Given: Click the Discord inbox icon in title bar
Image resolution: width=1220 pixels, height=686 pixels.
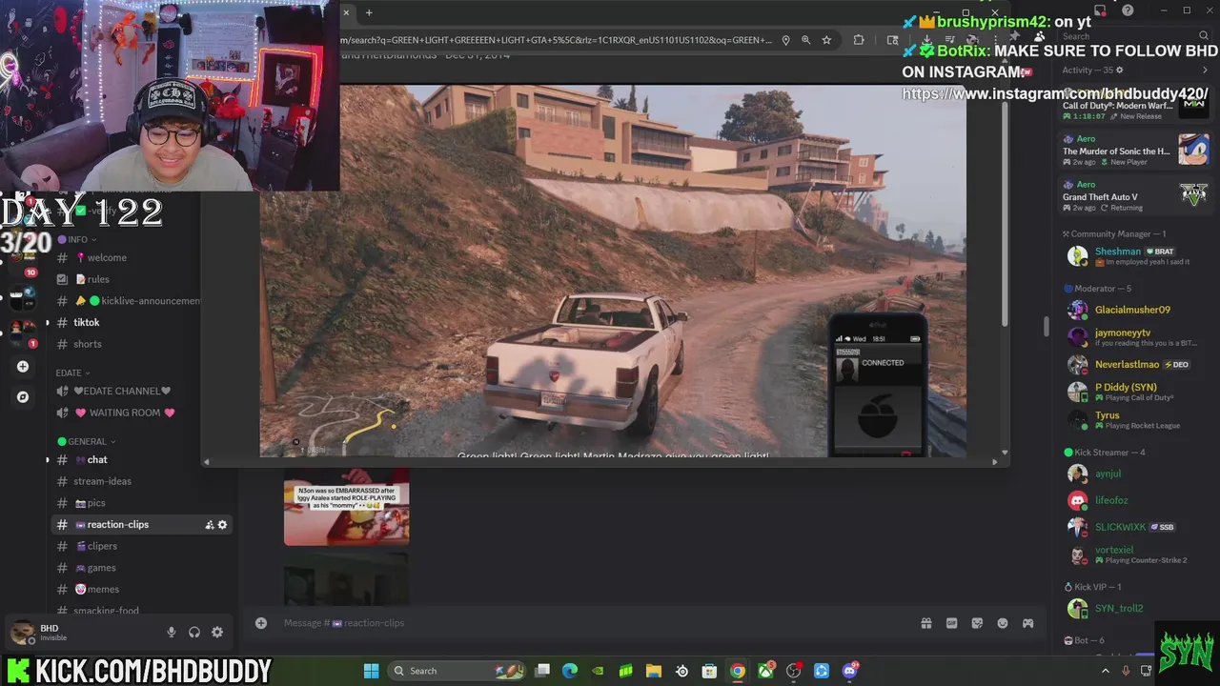Looking at the screenshot, I should point(1101,10).
